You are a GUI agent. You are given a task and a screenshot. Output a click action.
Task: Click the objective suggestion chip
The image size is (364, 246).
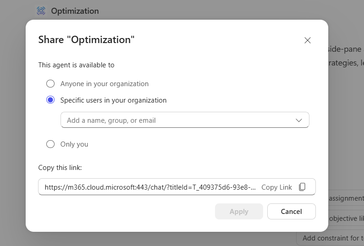coord(346,218)
